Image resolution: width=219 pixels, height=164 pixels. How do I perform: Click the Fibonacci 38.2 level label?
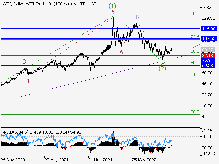195,51
